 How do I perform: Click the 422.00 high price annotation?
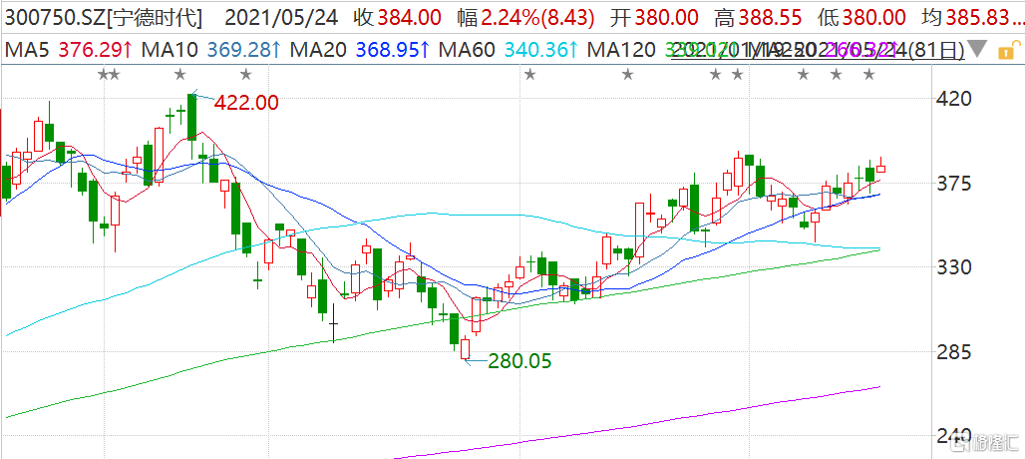pyautogui.click(x=246, y=103)
